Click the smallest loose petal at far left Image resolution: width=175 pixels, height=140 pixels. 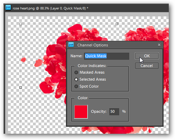tap(23, 60)
